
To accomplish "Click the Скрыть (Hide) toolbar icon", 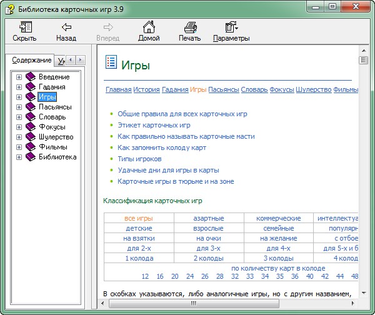I will point(25,27).
